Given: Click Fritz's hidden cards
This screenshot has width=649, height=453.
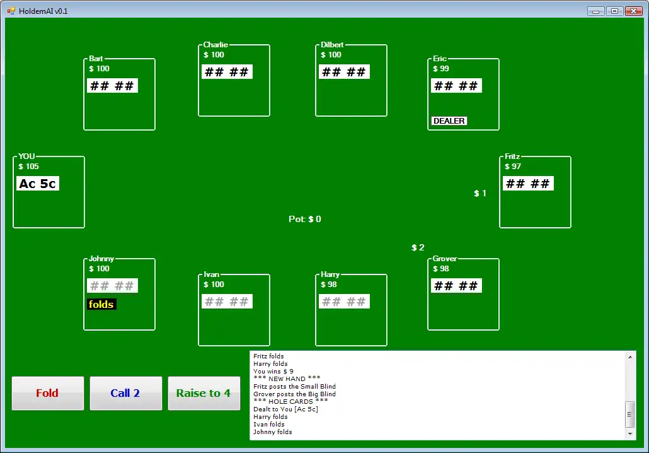Looking at the screenshot, I should pyautogui.click(x=528, y=184).
